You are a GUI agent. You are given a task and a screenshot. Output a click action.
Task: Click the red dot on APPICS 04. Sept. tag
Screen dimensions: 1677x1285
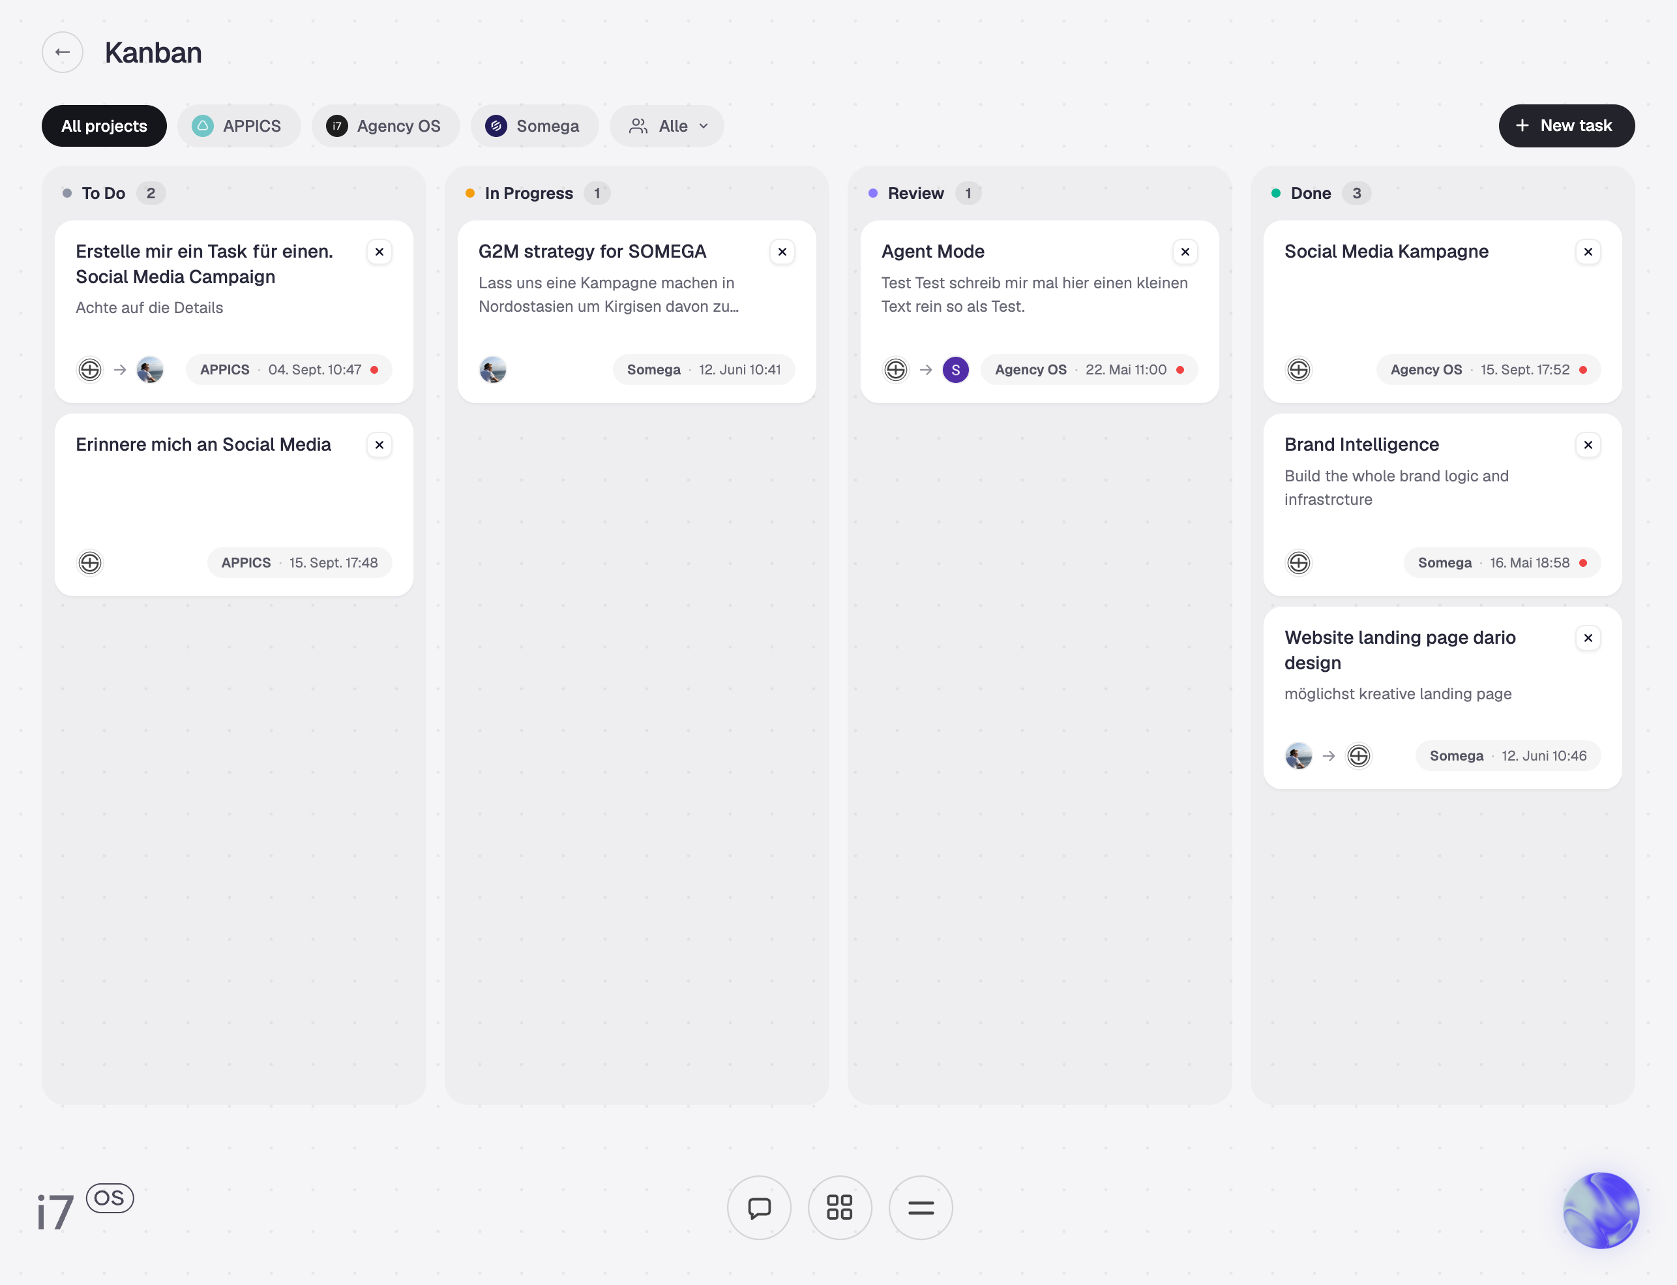coord(374,369)
